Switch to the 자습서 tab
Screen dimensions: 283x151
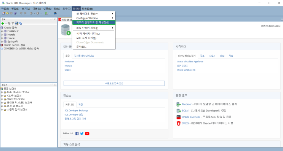click(x=212, y=56)
